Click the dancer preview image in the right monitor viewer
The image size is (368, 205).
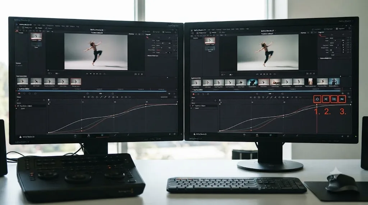268,52
